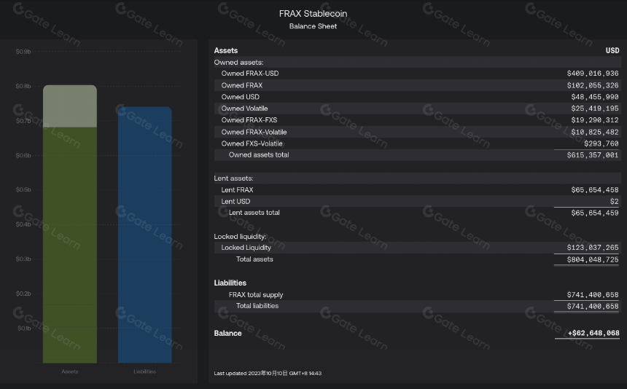Select the Owned FRAX row label
Viewport: 627px width, 389px height.
[x=242, y=85]
